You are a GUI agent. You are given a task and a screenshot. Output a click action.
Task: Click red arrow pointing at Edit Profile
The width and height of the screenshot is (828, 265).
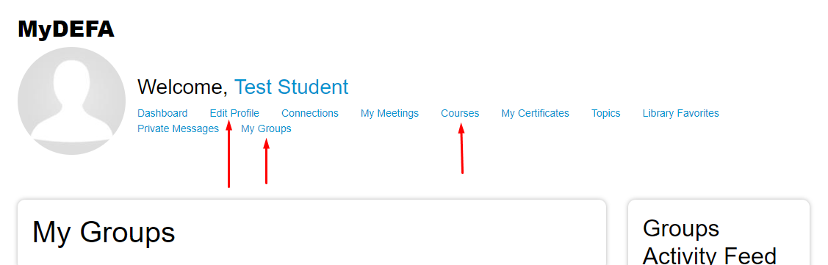(228, 153)
